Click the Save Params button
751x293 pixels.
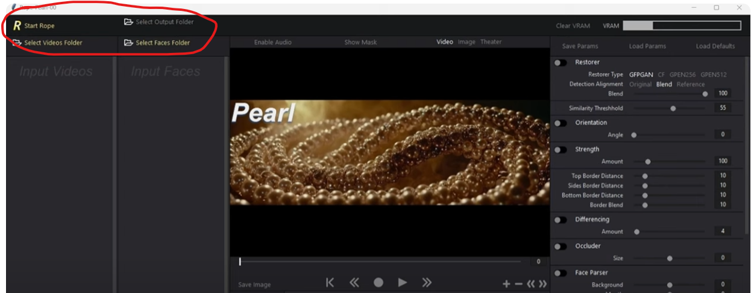coord(577,46)
